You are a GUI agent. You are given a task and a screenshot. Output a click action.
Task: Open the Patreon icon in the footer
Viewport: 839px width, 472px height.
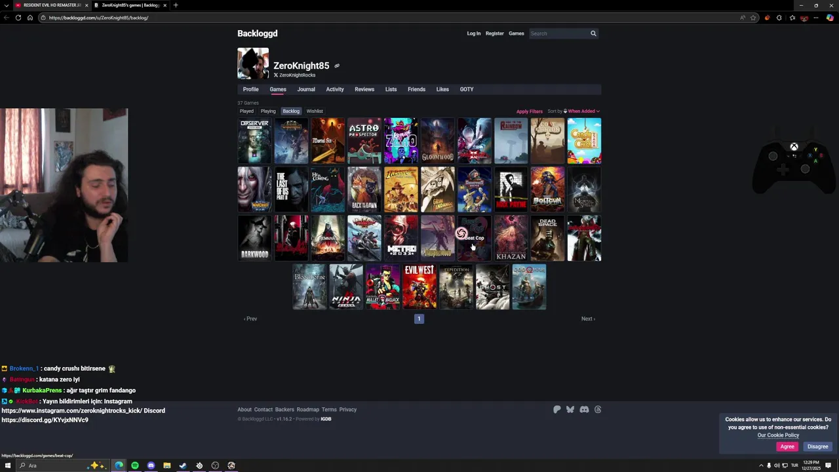click(x=557, y=410)
